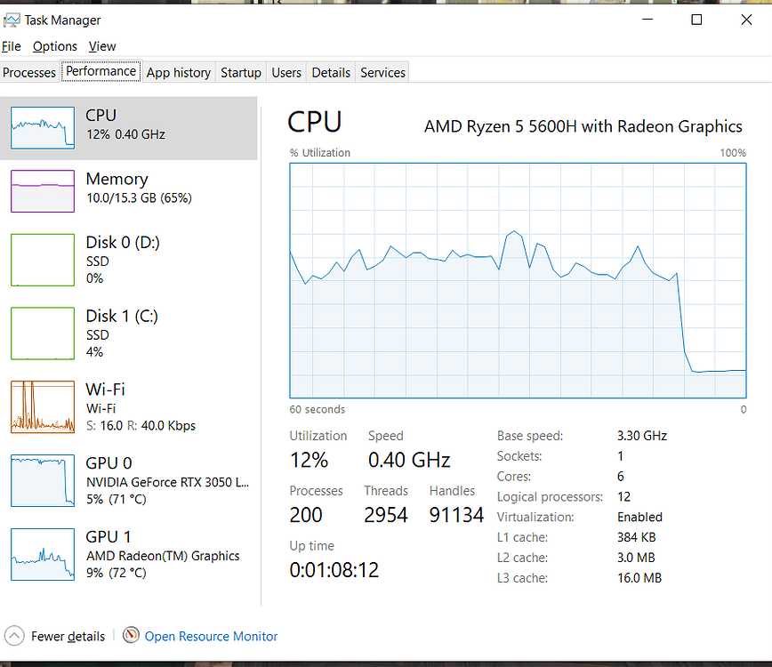
Task: Switch to the Processes tab
Action: pyautogui.click(x=29, y=72)
